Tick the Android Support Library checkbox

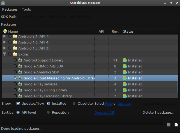click(x=15, y=60)
